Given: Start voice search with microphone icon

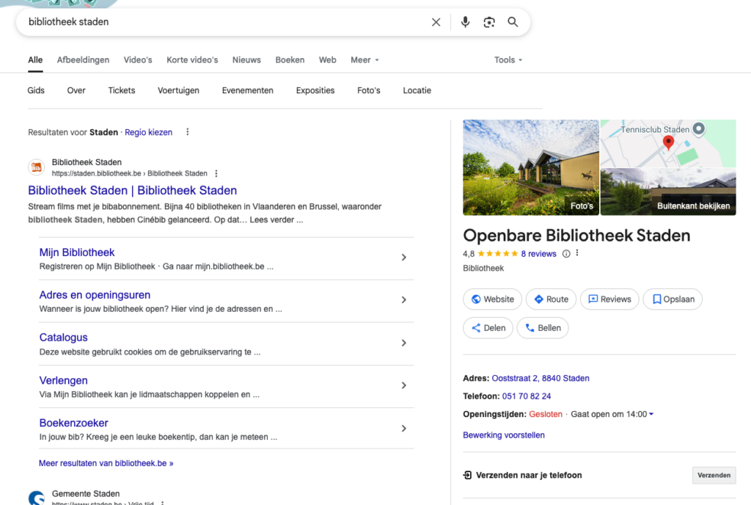Looking at the screenshot, I should click(x=465, y=22).
